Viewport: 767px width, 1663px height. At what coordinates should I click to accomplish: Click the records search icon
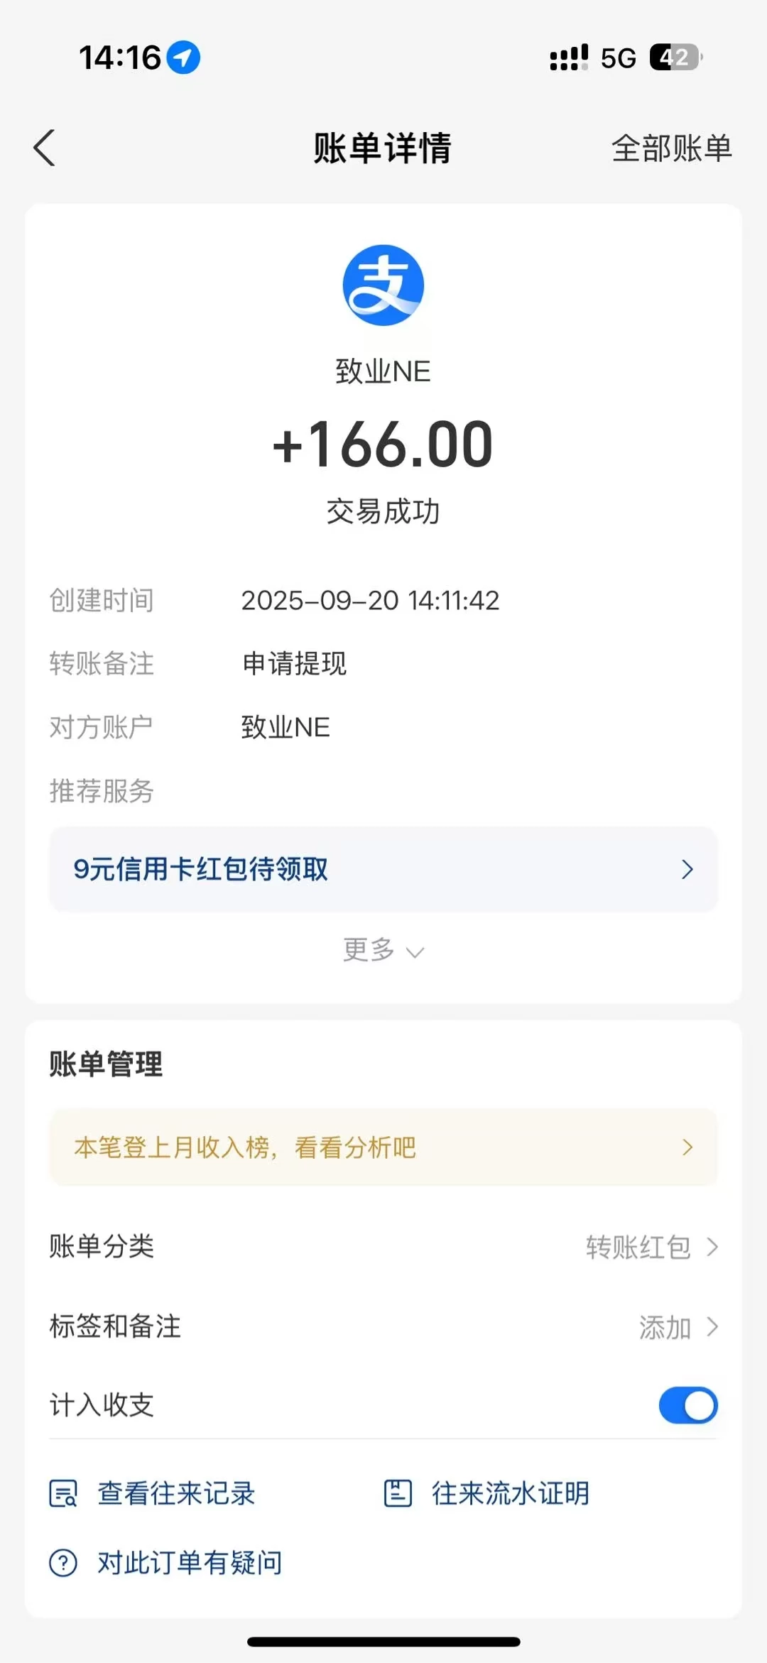[63, 1493]
